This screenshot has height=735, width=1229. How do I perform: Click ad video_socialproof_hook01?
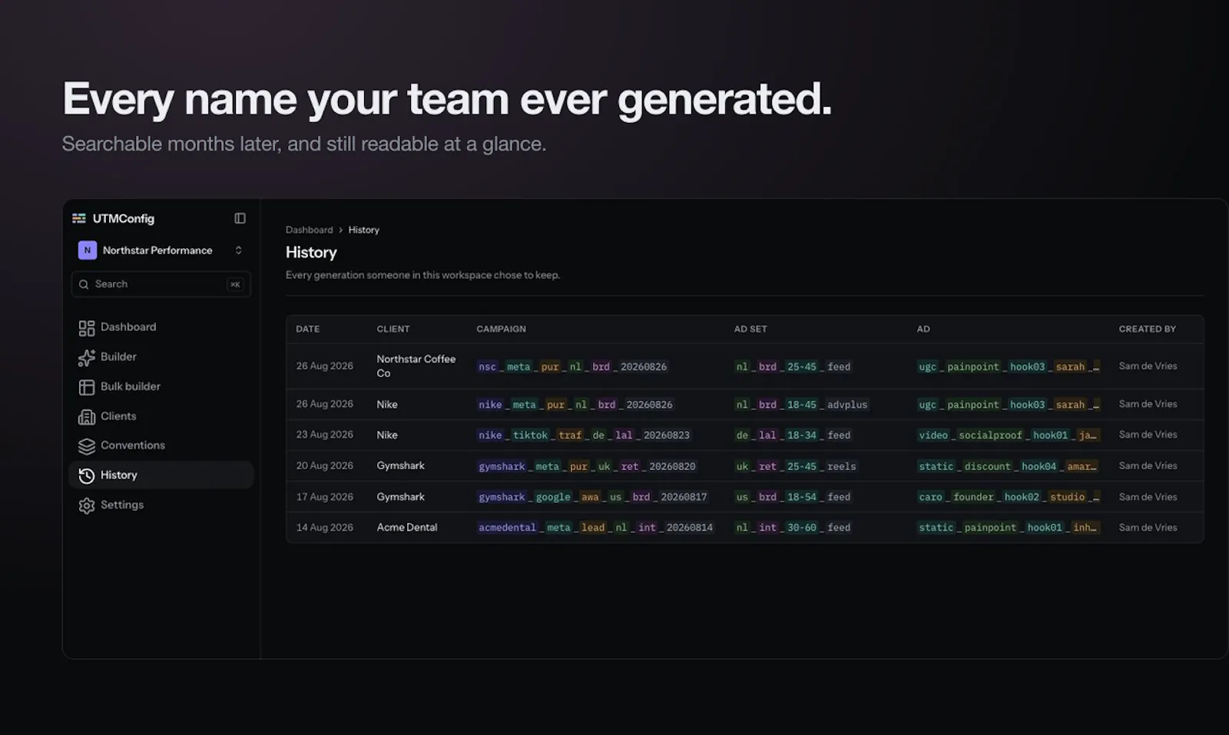click(x=1008, y=435)
